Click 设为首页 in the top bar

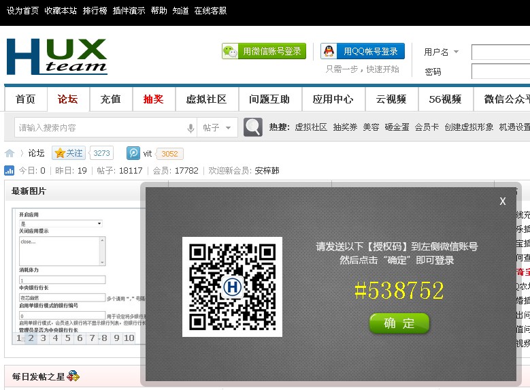[22, 11]
